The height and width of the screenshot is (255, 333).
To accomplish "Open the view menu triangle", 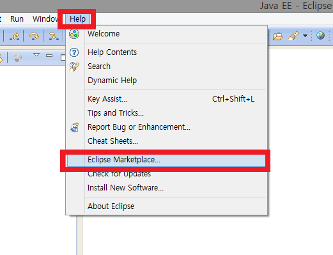I will 36,55.
